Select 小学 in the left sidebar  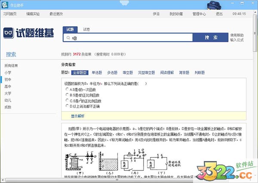8,73
